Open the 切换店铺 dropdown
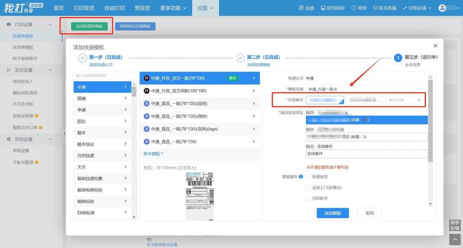 click(417, 8)
